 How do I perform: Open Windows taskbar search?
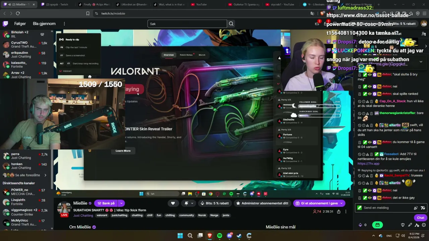190,236
